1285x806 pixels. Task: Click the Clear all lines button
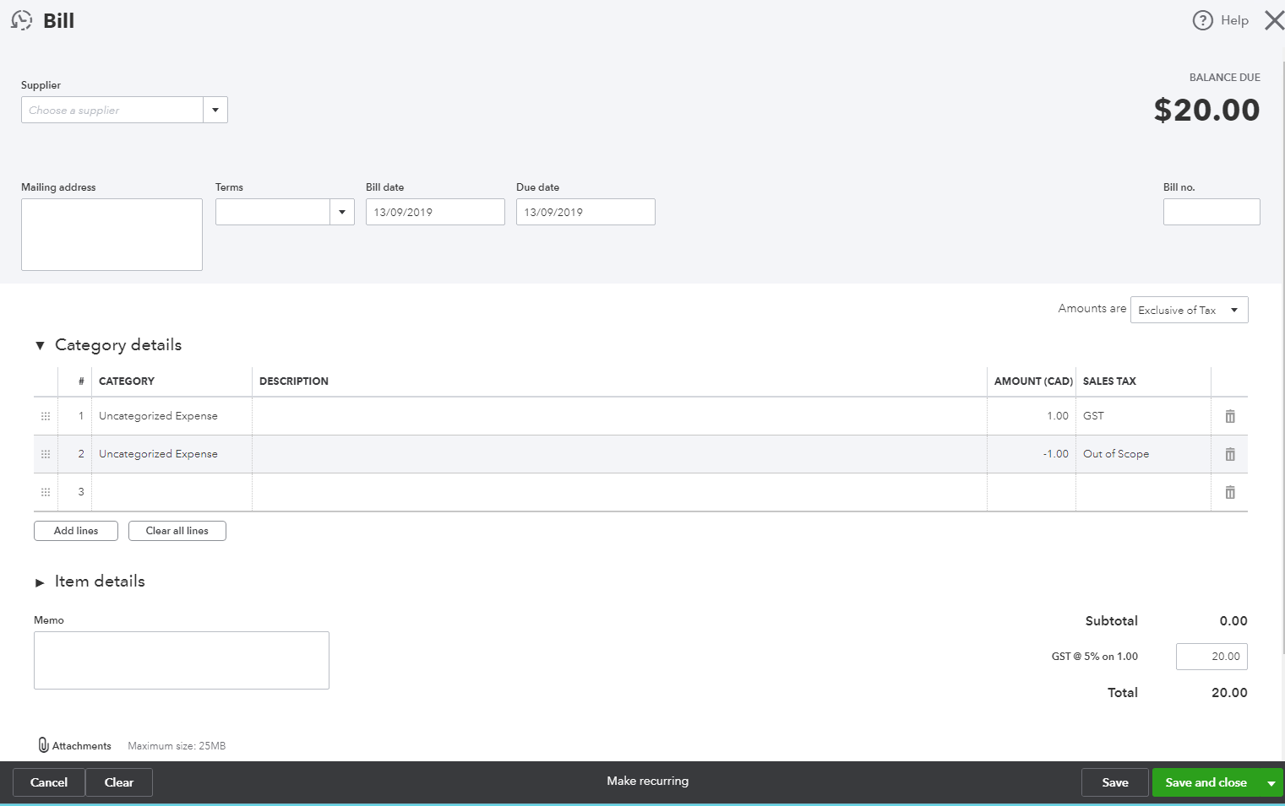177,531
